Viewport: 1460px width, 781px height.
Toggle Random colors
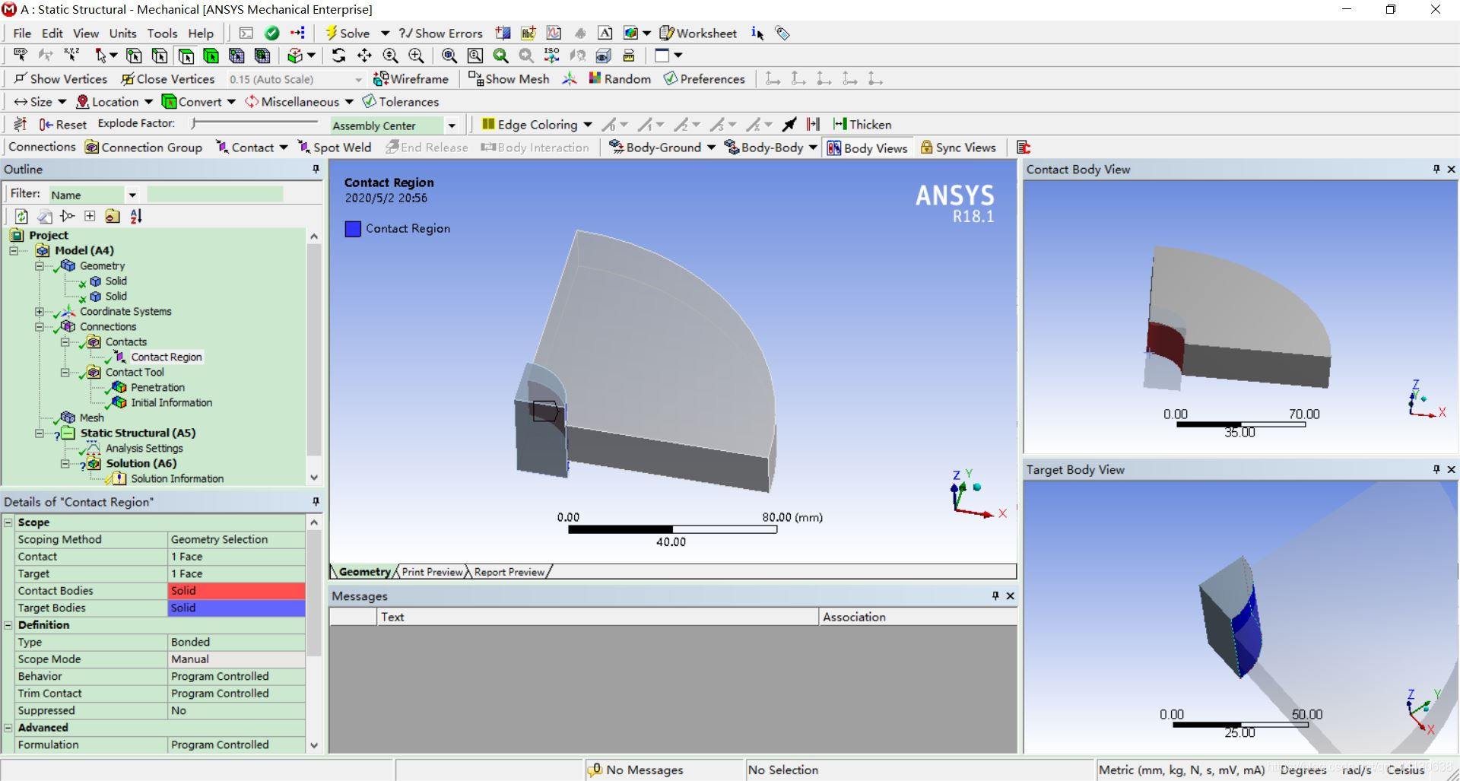(x=620, y=78)
